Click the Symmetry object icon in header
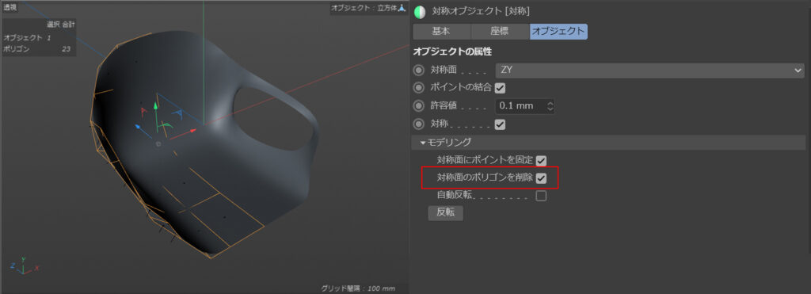The height and width of the screenshot is (294, 811). (x=420, y=11)
